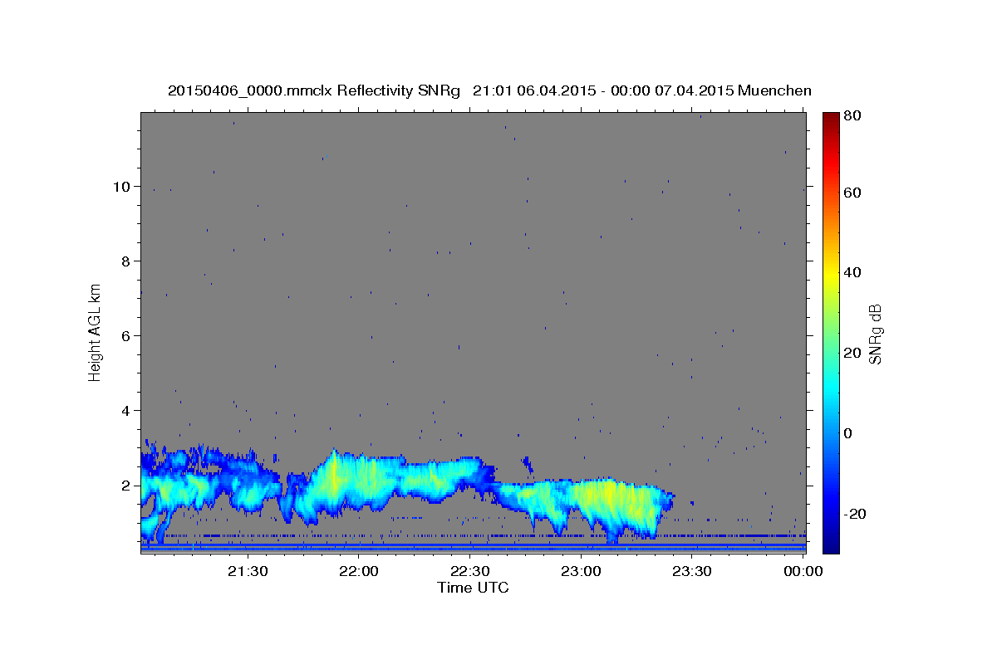This screenshot has width=997, height=664.
Task: Click the colorbar value 60
Action: point(852,193)
